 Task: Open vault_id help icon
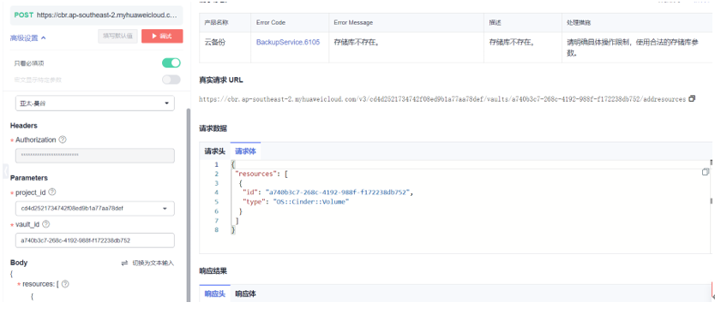point(45,224)
